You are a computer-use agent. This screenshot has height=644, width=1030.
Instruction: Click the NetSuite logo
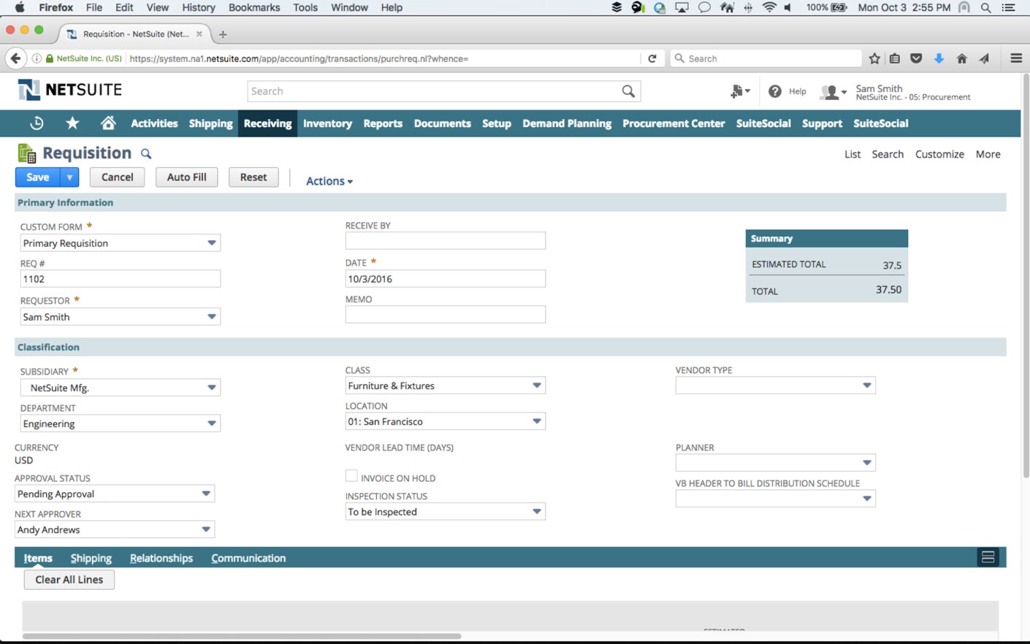tap(70, 90)
